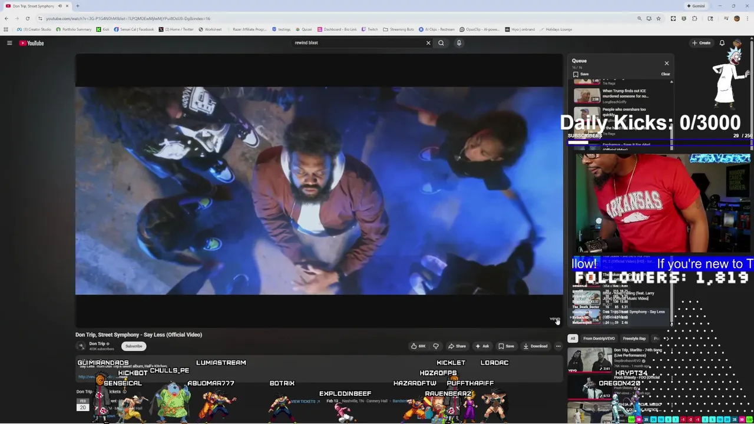Open the Kick bookmark
This screenshot has width=754, height=424.
tap(103, 29)
